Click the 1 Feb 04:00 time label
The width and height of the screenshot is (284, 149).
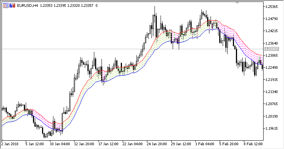tap(205, 144)
